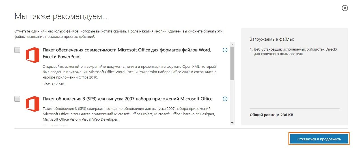
Task: Click the «Мы также рекомендуем...» heading
Action: [61, 16]
